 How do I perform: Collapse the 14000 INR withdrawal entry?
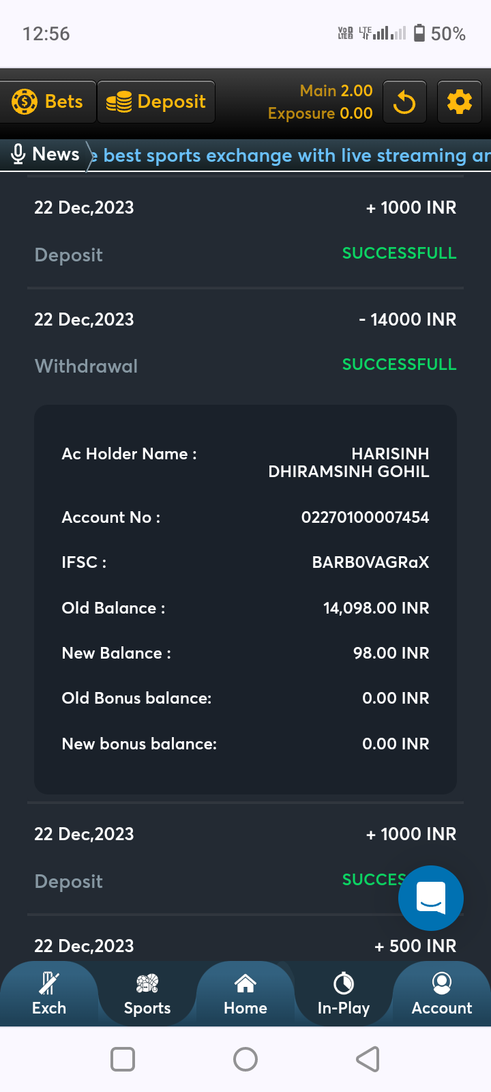pyautogui.click(x=245, y=341)
